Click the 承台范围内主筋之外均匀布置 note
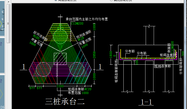Screen dimensions: 187x109 point(87,19)
